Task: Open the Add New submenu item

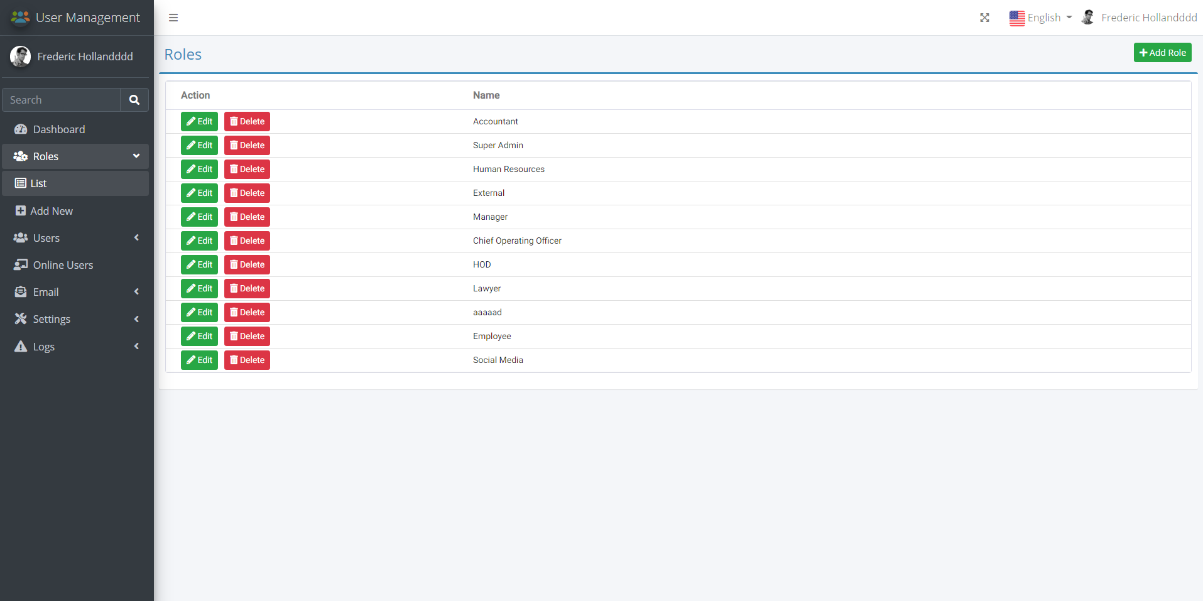Action: pyautogui.click(x=75, y=211)
